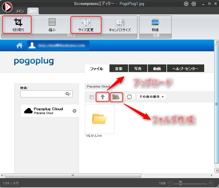The width and height of the screenshot is (219, 188).
Task: Click the Pogoplug Cloud black cloud icon
Action: (x=28, y=111)
